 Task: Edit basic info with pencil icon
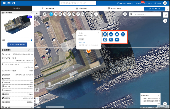coord(29,50)
